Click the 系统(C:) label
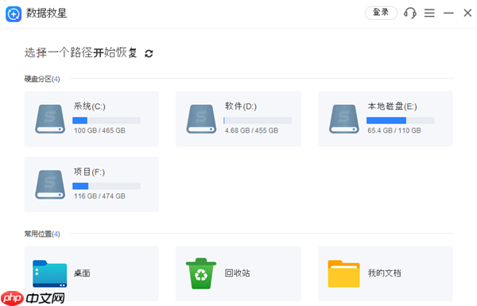Screen dimensions: 477x306 [x=89, y=107]
